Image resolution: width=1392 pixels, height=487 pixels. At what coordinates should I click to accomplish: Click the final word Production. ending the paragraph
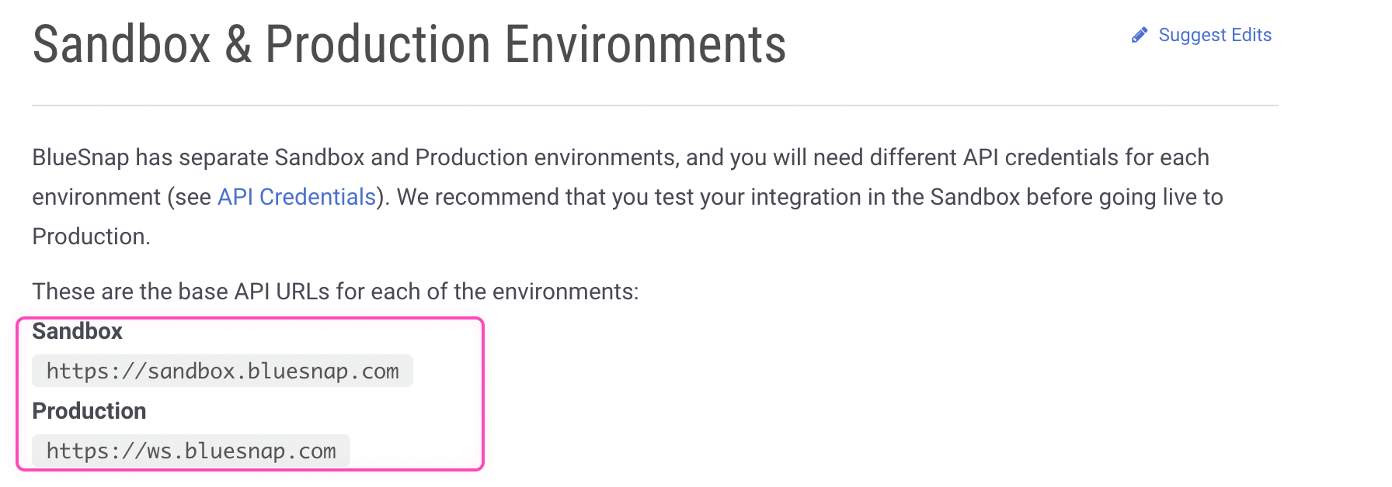[91, 237]
